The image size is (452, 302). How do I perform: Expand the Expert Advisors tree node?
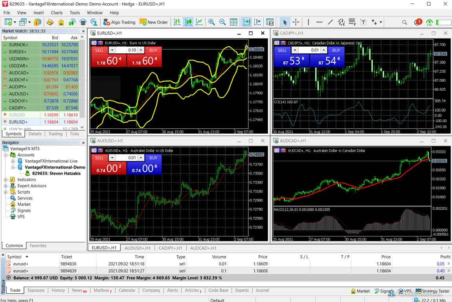[x=6, y=186]
